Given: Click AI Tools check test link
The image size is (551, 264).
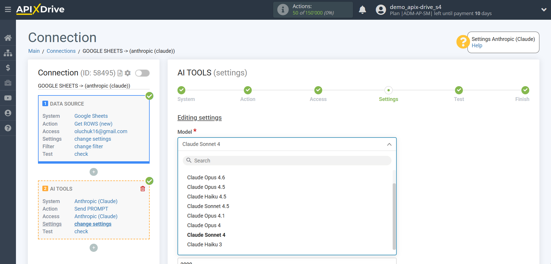Looking at the screenshot, I should click(x=81, y=232).
